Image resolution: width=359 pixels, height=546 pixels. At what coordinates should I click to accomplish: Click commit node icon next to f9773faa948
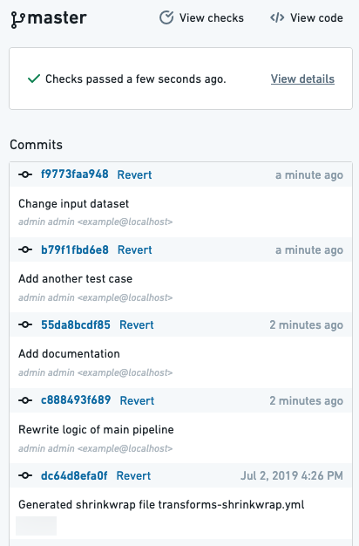pos(25,174)
